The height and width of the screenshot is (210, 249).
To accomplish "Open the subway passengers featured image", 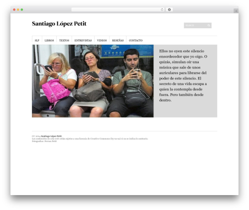I will pos(93,81).
